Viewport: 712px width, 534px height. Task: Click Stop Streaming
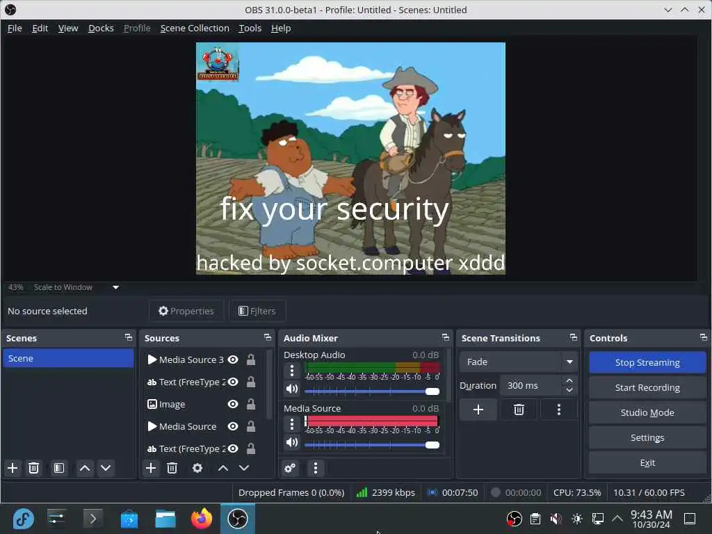click(647, 362)
